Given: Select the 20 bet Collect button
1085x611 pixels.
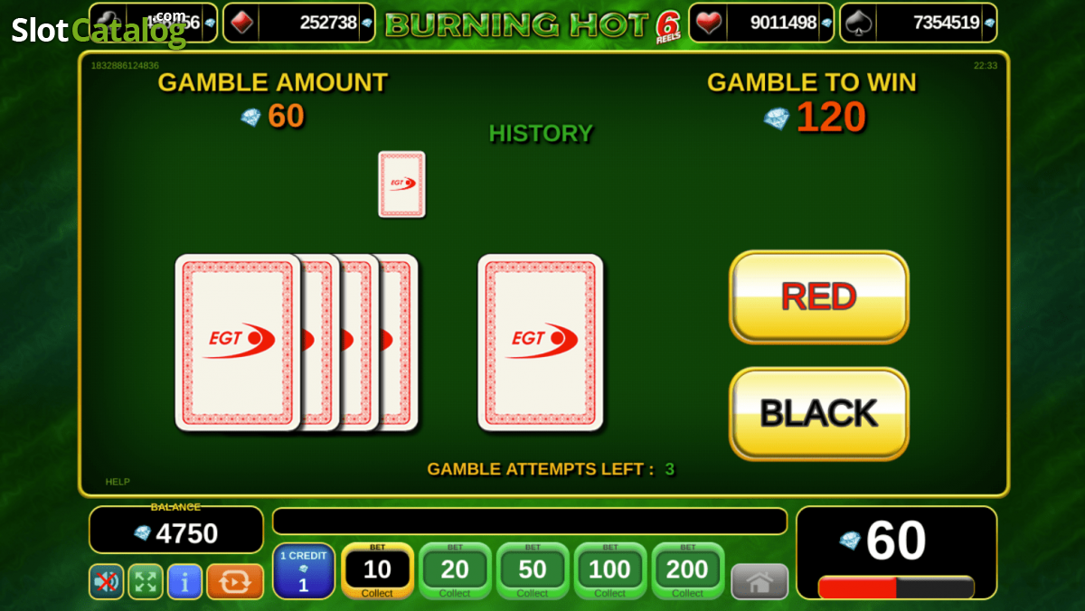Looking at the screenshot, I should pos(455,570).
